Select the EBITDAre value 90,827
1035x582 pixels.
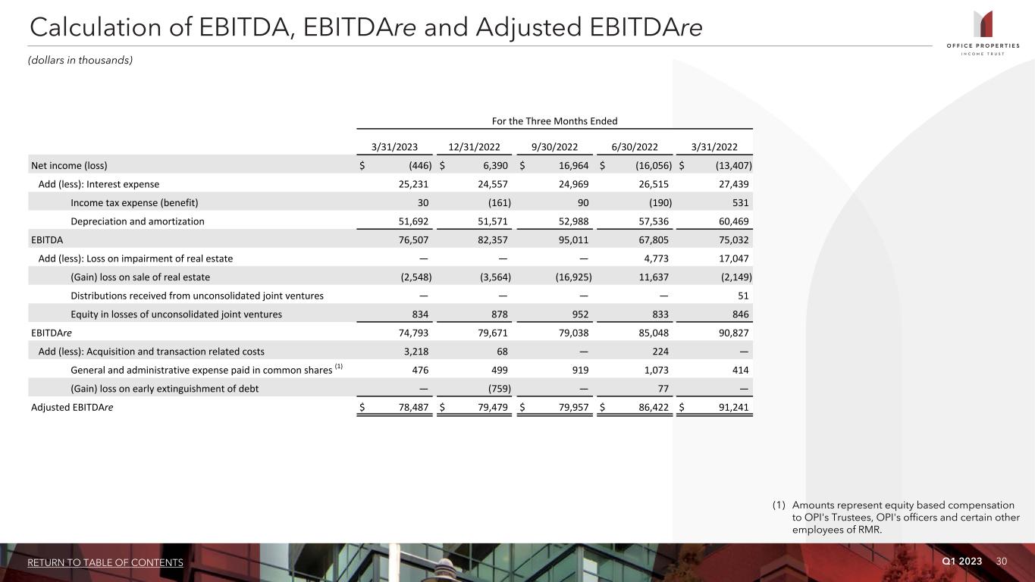[x=732, y=333]
